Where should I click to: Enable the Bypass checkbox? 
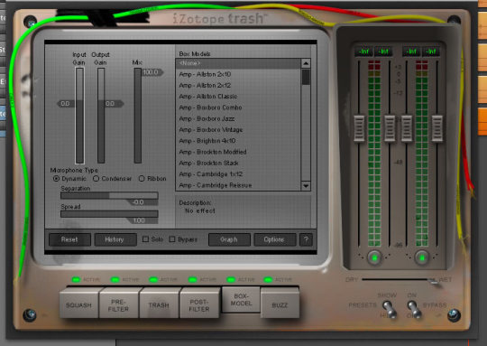point(172,239)
